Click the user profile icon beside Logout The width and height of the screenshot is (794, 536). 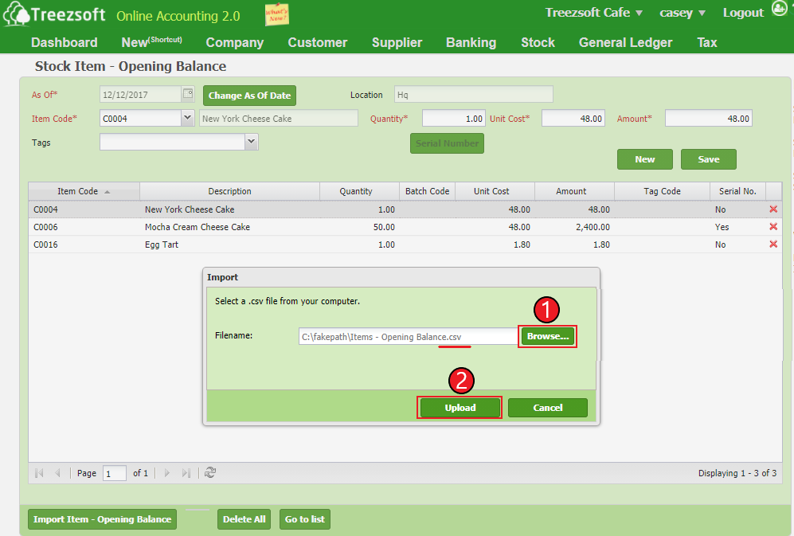[x=779, y=9]
